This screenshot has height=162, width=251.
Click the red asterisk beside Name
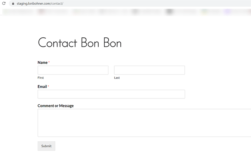[x=49, y=62]
